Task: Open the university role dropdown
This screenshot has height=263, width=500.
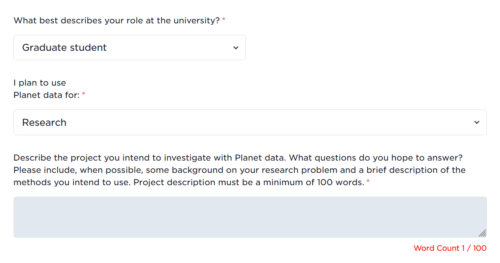Action: [130, 48]
